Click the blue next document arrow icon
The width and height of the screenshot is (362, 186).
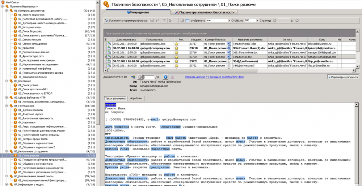(165, 77)
